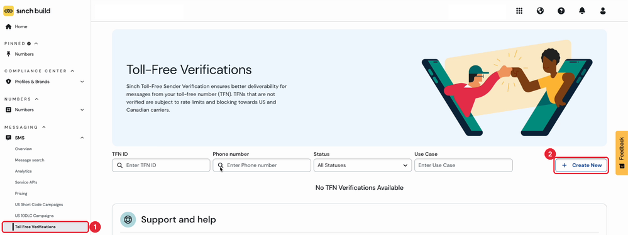Collapse the Compliance Center section

[72, 71]
